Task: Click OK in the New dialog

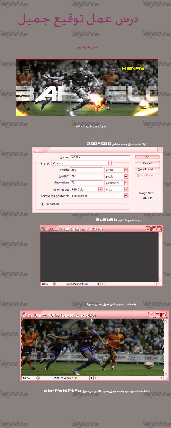Action: (x=147, y=157)
